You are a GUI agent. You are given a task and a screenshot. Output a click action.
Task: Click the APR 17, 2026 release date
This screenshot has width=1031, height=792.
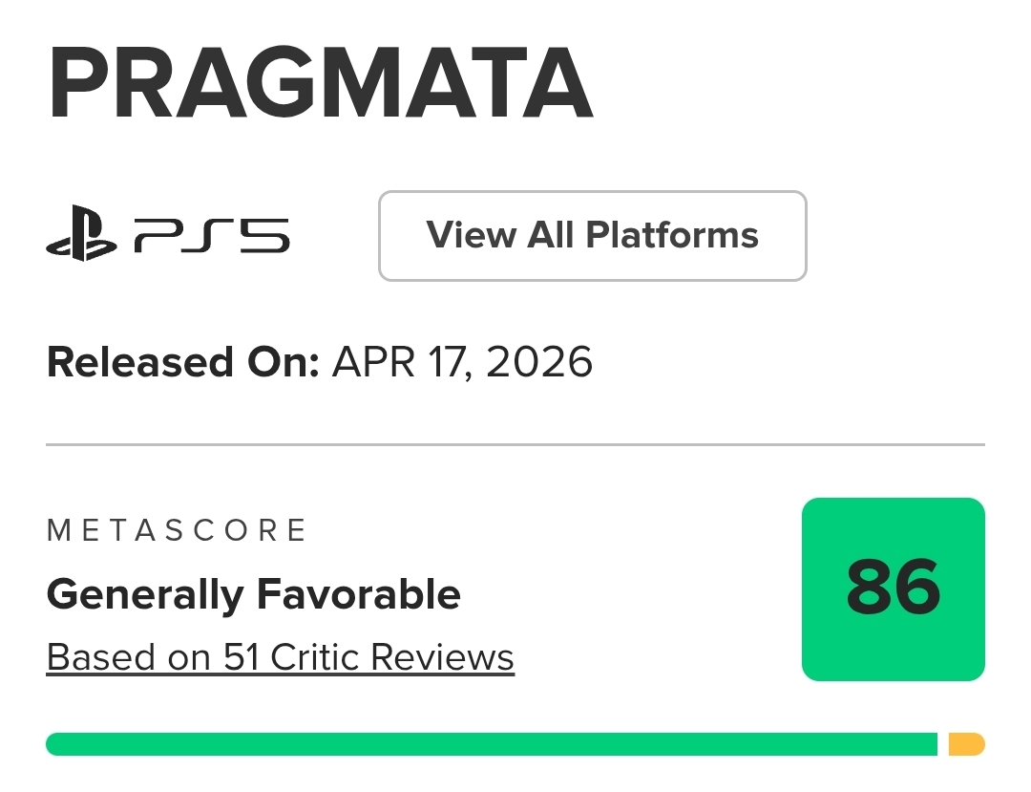[462, 363]
